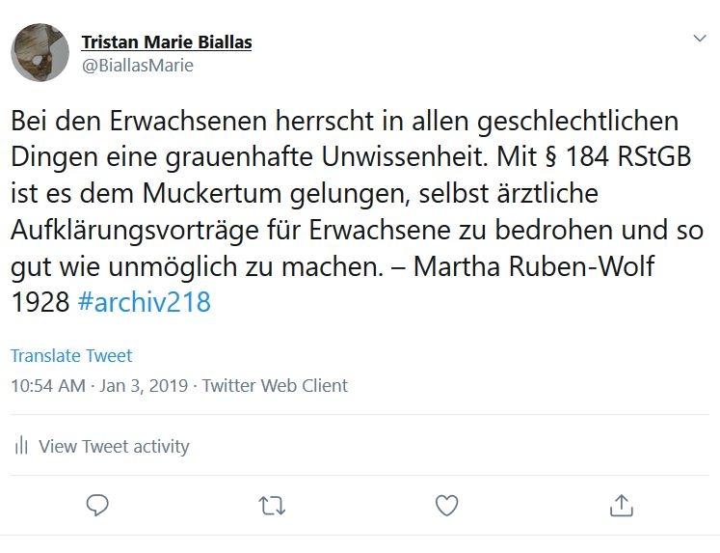The height and width of the screenshot is (553, 720).
Task: Click the tweet body text
Action: (x=357, y=211)
